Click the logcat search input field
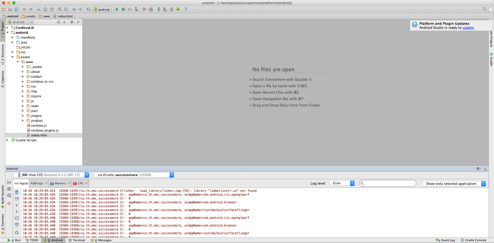This screenshot has height=243, width=494. (387, 183)
